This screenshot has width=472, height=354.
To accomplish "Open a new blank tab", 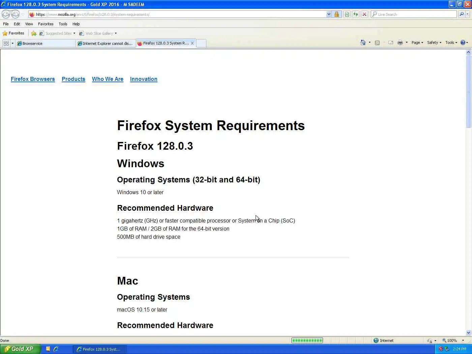I will click(201, 43).
